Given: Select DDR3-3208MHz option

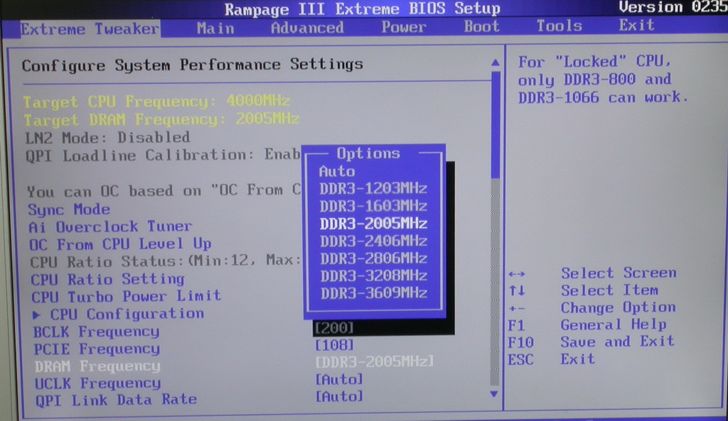Looking at the screenshot, I should (374, 276).
